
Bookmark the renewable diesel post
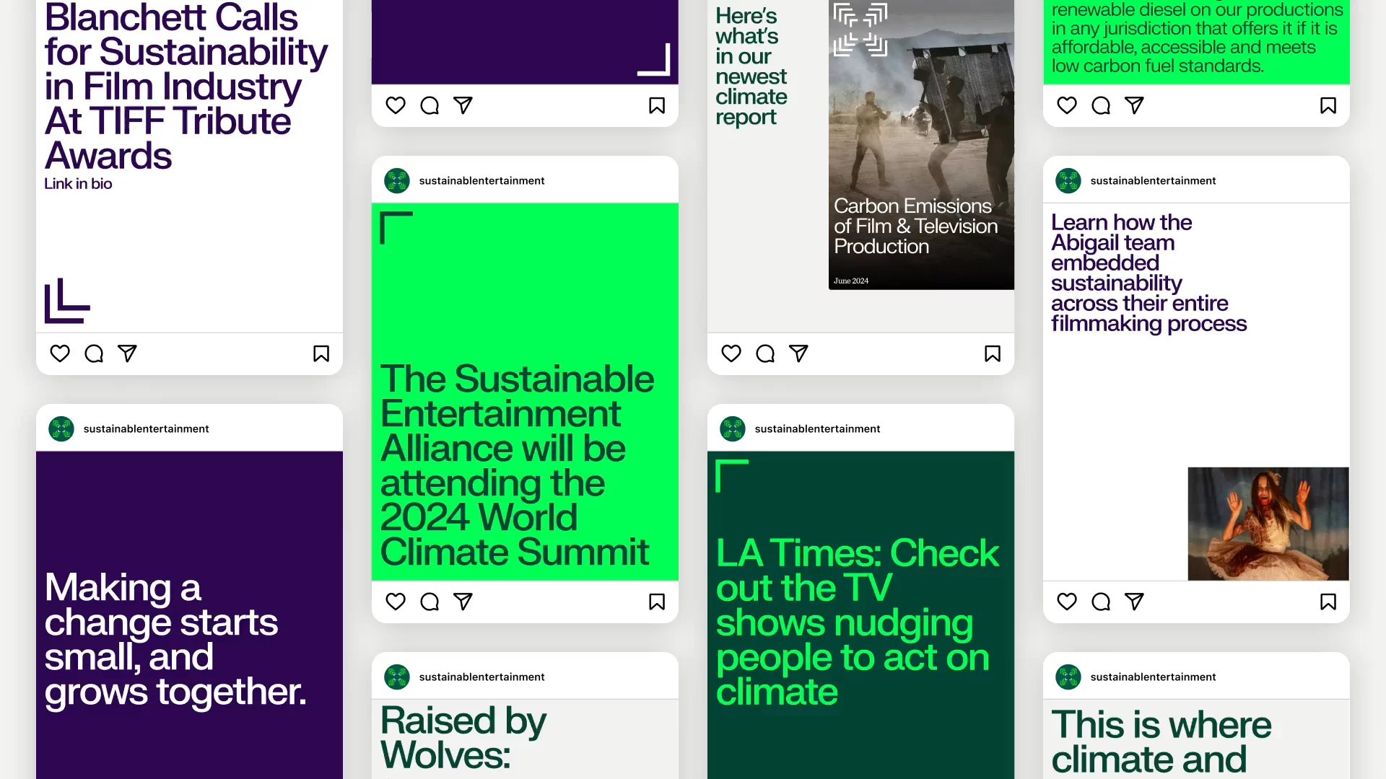1328,105
